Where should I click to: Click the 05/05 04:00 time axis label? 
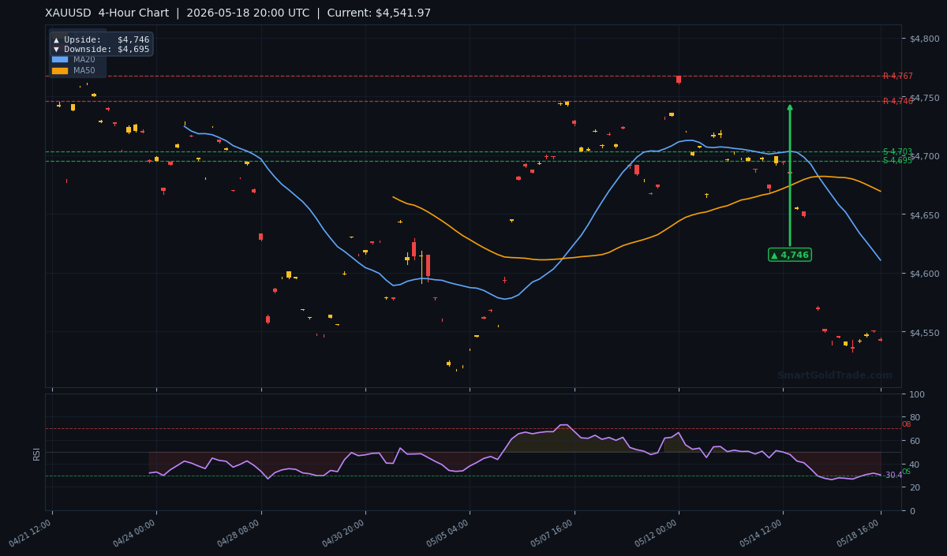(449, 534)
